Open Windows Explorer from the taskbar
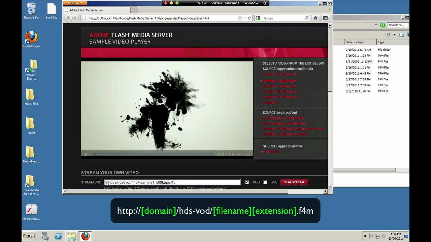 (x=71, y=236)
